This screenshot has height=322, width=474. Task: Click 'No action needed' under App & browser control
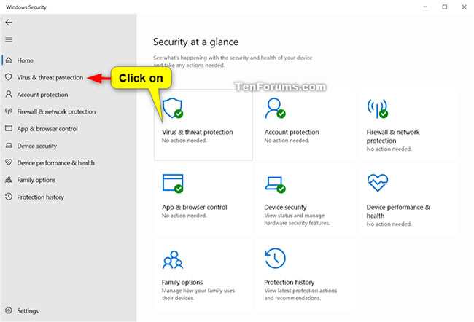point(184,216)
